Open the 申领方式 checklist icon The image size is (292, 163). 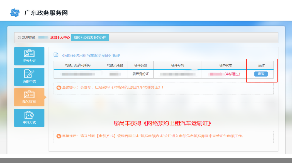coord(29,115)
